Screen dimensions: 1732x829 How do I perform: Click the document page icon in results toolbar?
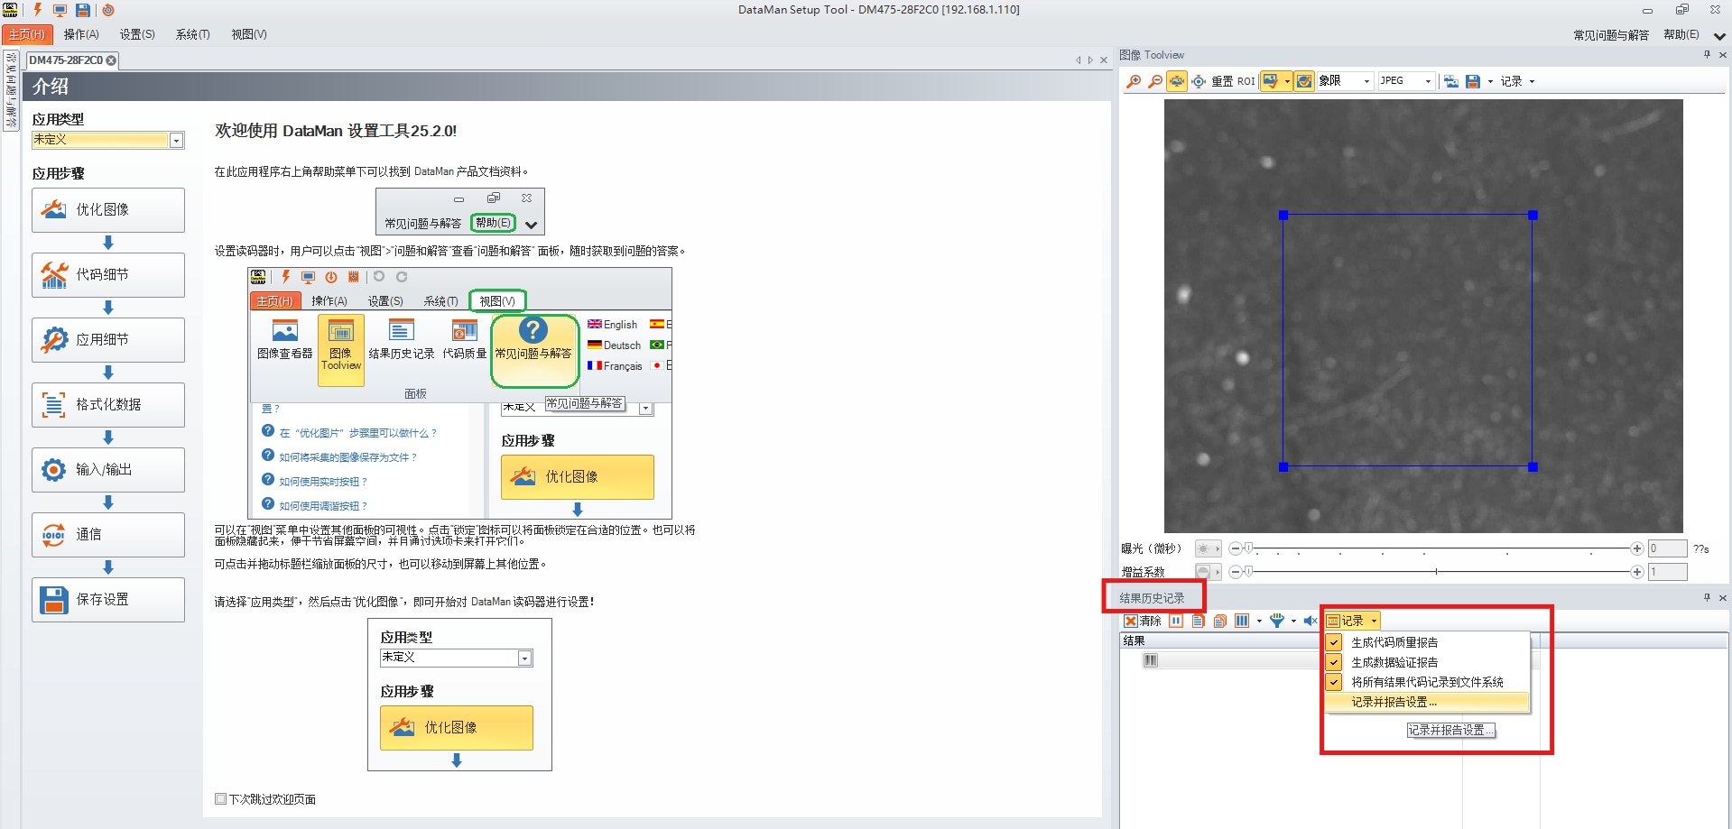[1199, 621]
